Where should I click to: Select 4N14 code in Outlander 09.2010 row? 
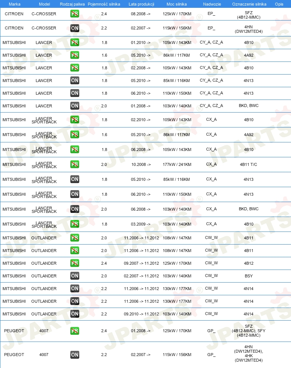pos(249,314)
